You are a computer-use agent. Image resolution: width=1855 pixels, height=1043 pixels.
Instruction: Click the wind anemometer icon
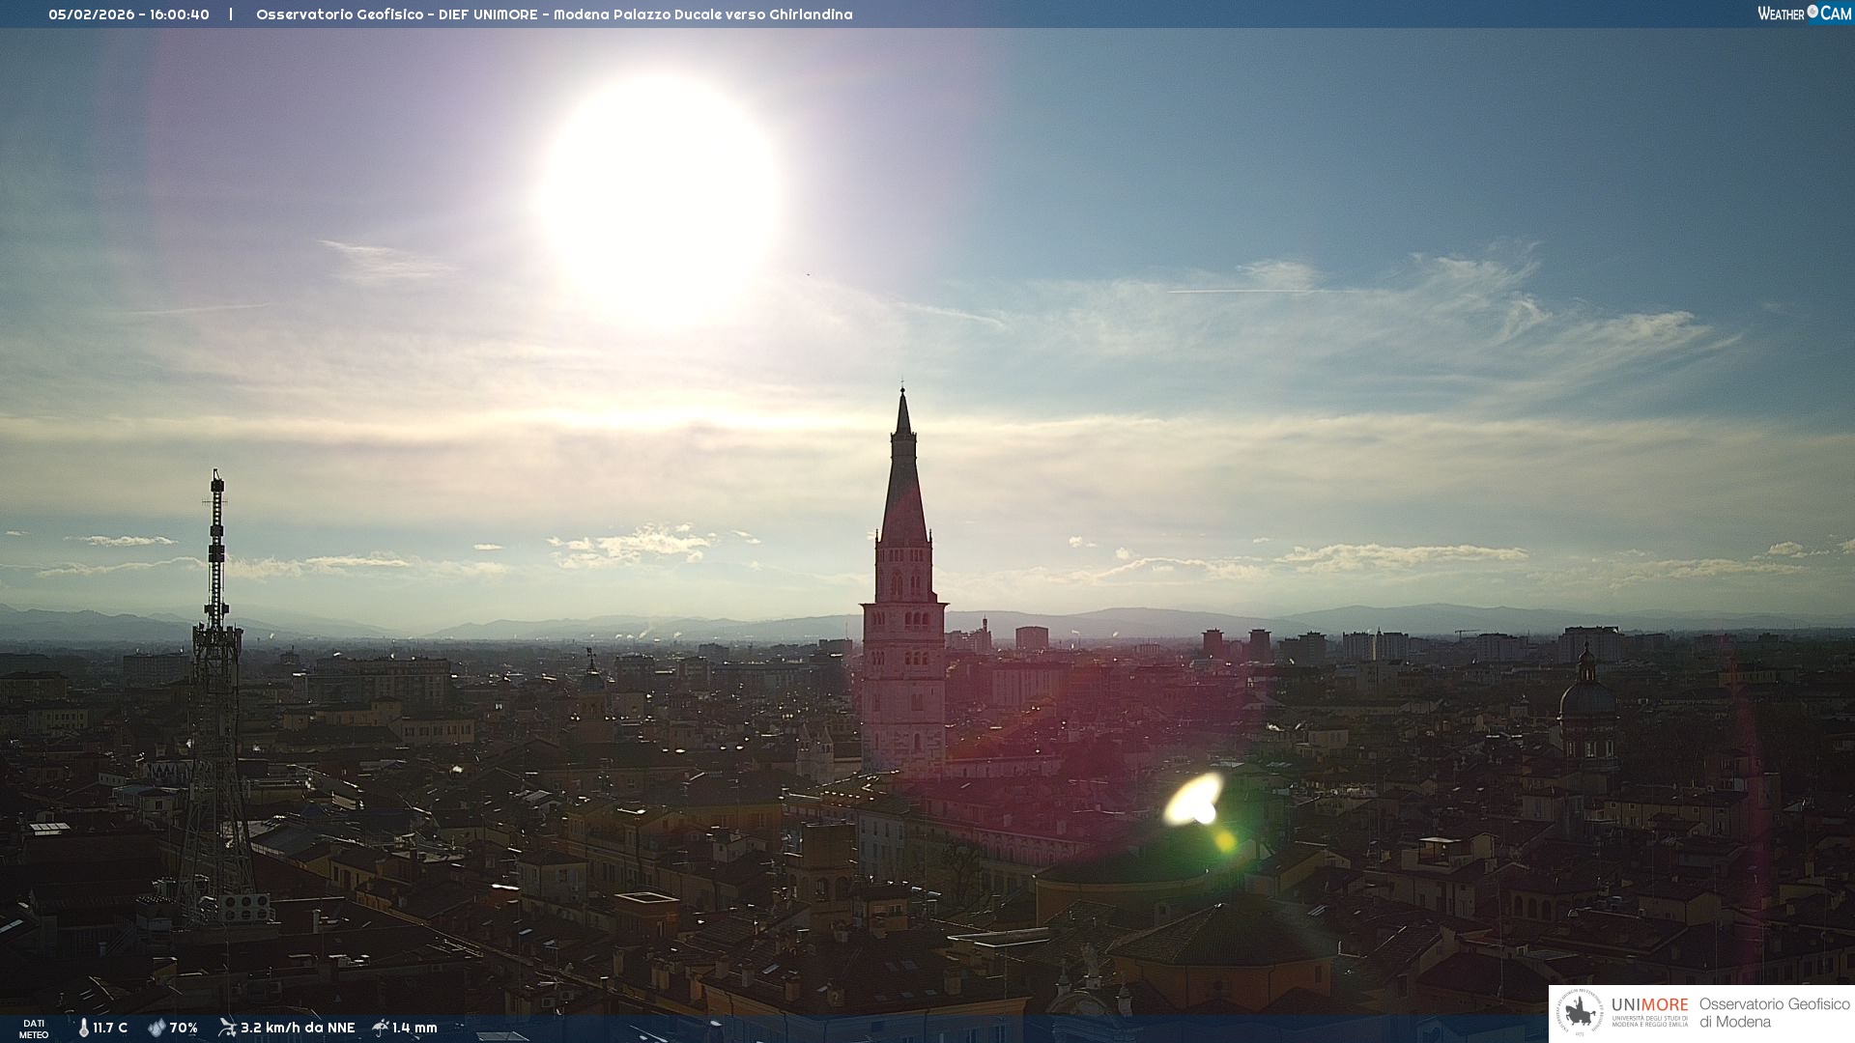point(227,1028)
